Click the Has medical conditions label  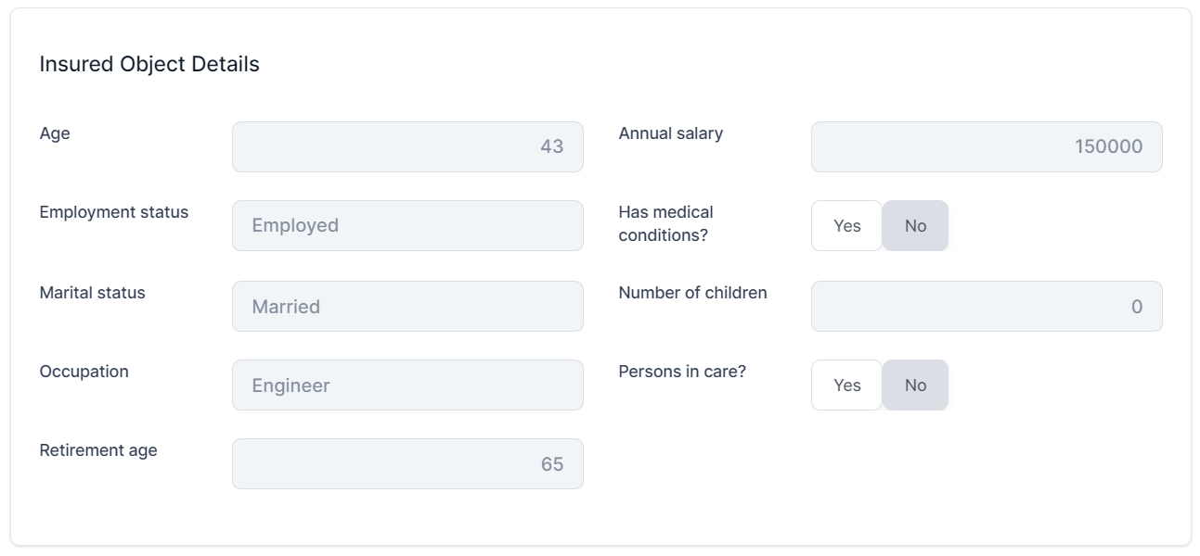(665, 223)
